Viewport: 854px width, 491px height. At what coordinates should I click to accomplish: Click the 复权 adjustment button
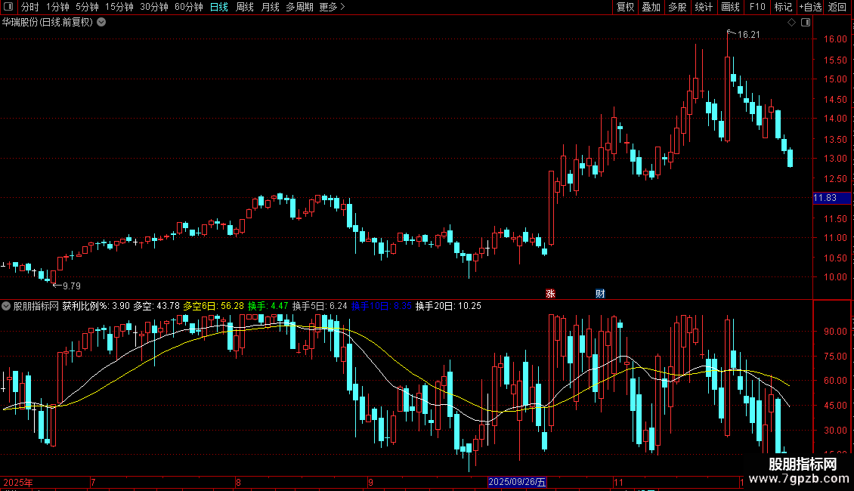(x=625, y=7)
